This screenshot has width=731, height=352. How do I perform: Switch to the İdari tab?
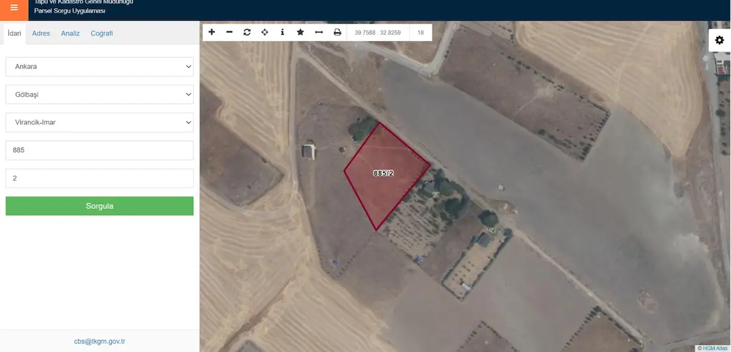click(13, 33)
